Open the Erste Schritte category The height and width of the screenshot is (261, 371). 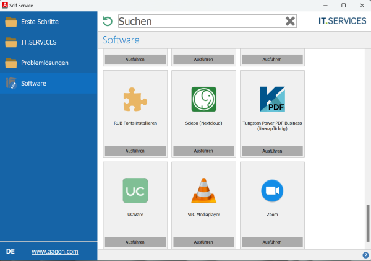click(x=40, y=22)
